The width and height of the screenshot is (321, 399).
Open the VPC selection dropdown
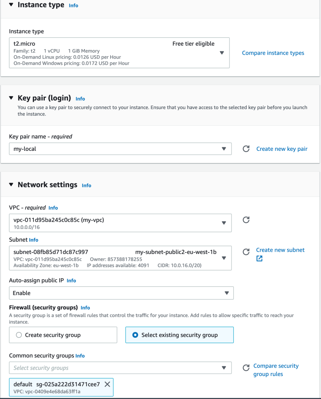(x=224, y=222)
